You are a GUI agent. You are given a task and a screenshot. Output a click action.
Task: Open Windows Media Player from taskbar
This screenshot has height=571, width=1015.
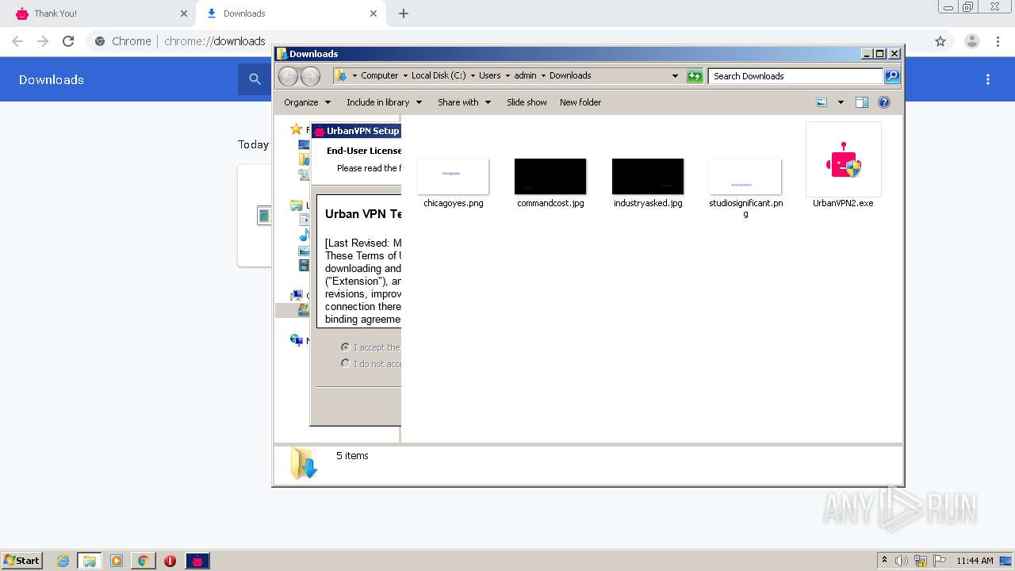(x=117, y=561)
